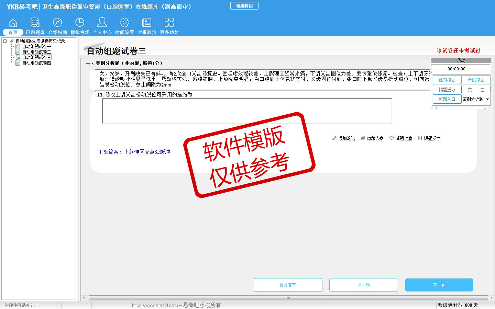The width and height of the screenshot is (495, 309).
Task: Switch to 练习模式 practice mode
Action: [447, 80]
